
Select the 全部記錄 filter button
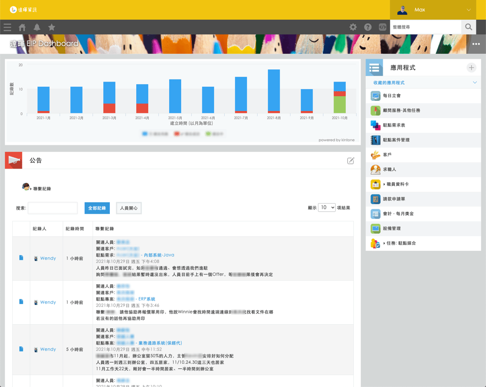97,208
